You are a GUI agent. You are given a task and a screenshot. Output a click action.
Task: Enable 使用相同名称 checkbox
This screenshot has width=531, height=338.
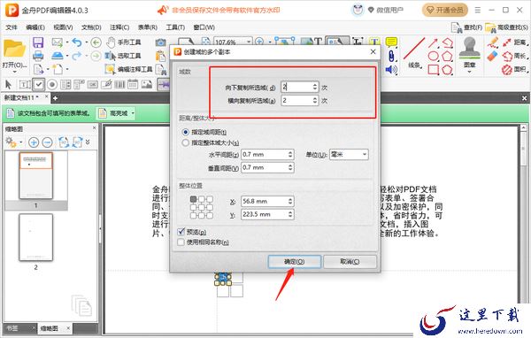pyautogui.click(x=181, y=242)
